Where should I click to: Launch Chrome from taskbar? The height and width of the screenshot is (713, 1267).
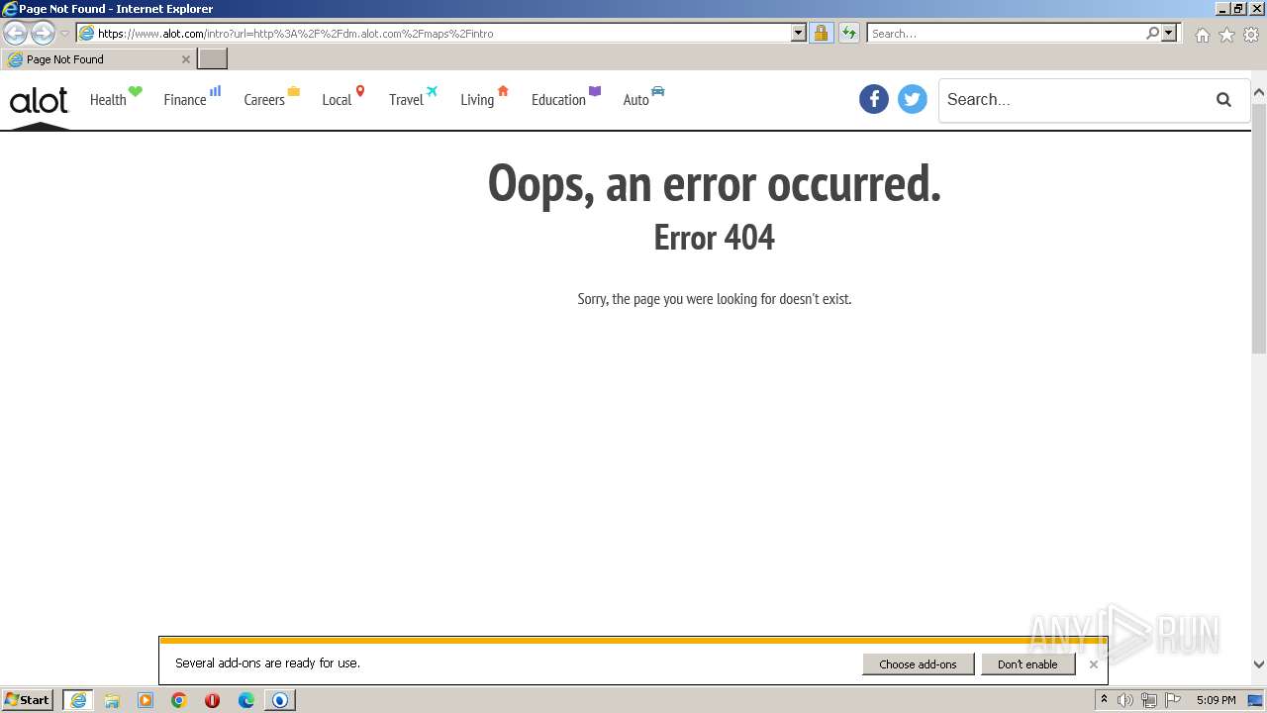point(179,700)
